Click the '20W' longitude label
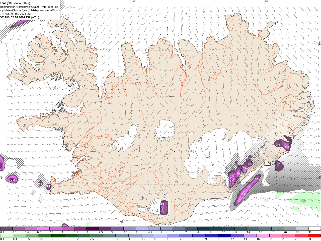This screenshot has height=241, width=321. coord(133,1)
